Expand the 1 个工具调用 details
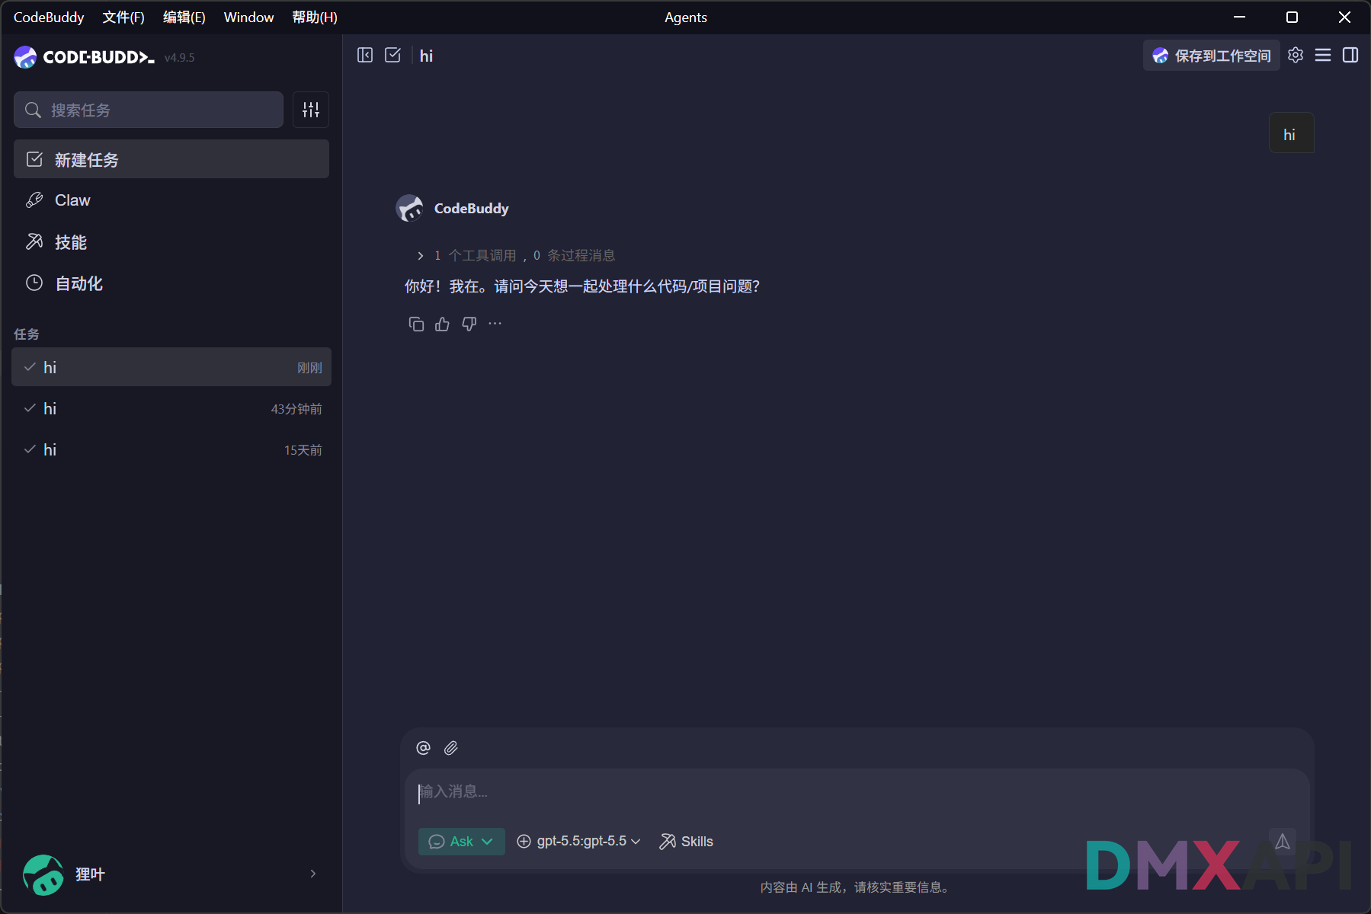The image size is (1371, 914). pos(515,256)
